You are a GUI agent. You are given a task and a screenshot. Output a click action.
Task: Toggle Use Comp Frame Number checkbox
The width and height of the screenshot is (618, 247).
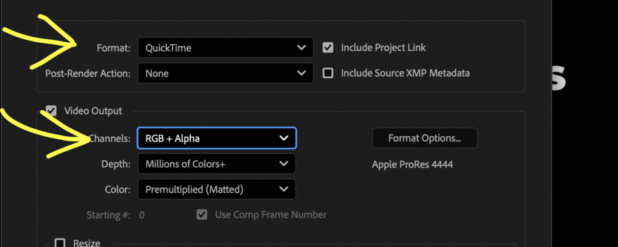click(202, 214)
